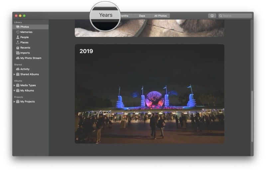Switch to the All Photos tab
This screenshot has width=266, height=172.
pyautogui.click(x=160, y=16)
